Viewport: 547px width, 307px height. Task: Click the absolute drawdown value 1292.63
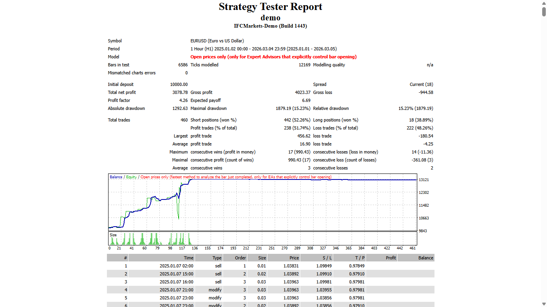pyautogui.click(x=180, y=108)
